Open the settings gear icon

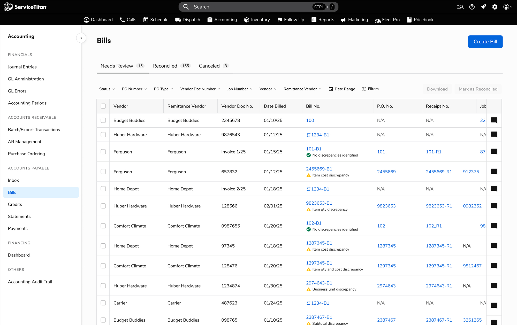(x=495, y=7)
